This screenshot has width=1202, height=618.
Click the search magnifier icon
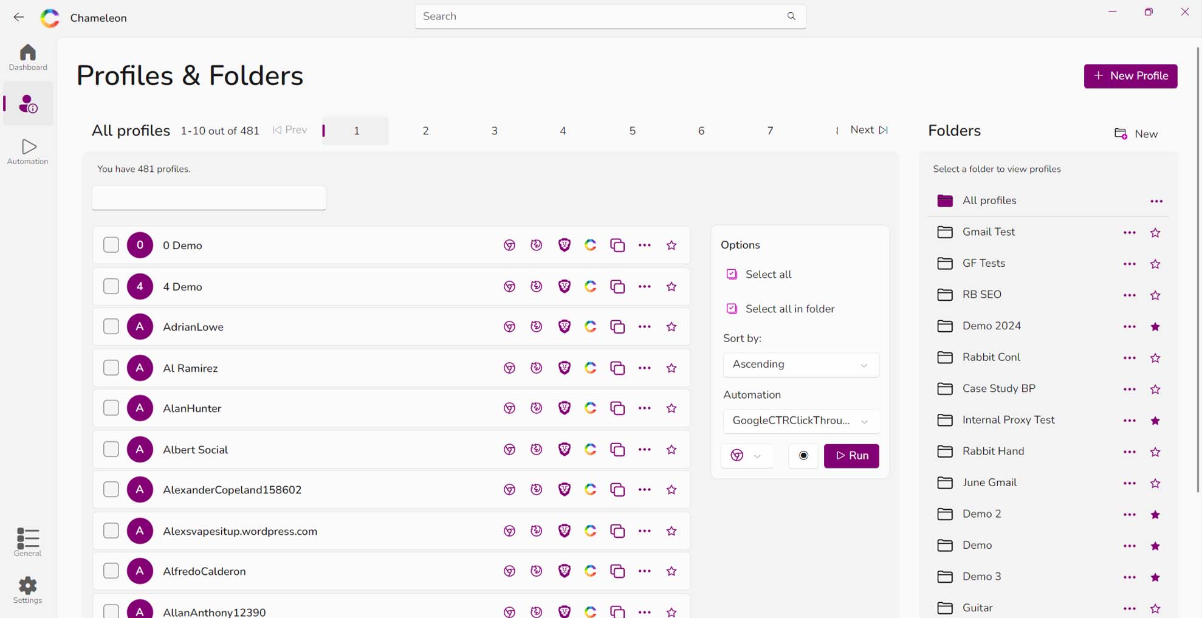tap(791, 16)
